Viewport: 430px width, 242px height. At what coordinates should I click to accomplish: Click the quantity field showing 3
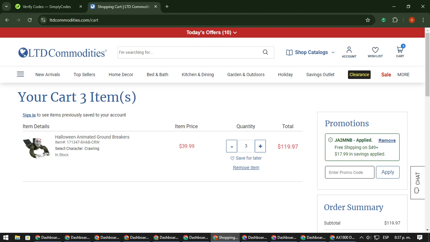coord(246,146)
